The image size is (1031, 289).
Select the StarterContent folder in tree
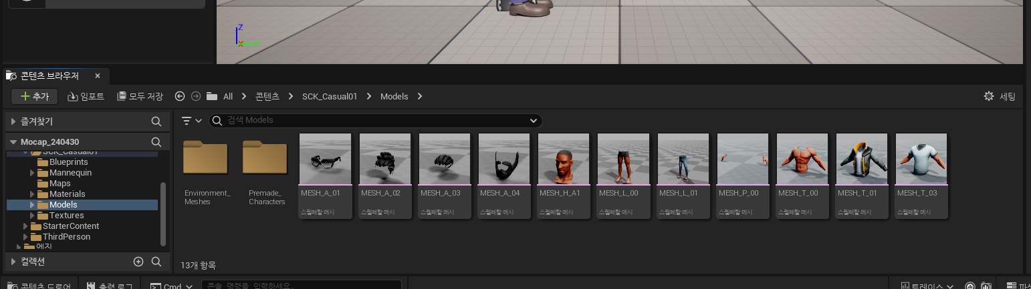pyautogui.click(x=70, y=226)
